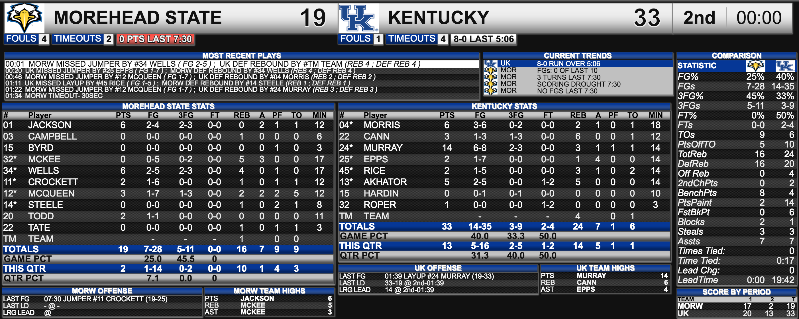Click the UK logo in Current Trends first row
The height and width of the screenshot is (319, 799).
[x=491, y=64]
